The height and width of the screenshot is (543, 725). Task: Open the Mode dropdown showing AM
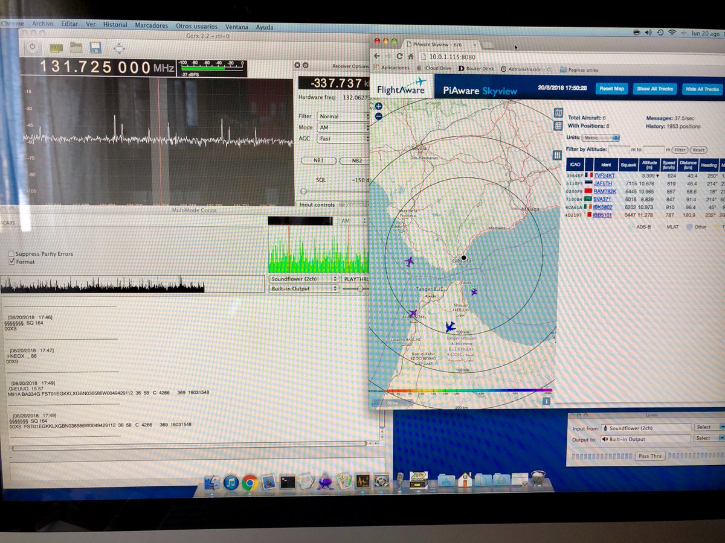tap(343, 127)
